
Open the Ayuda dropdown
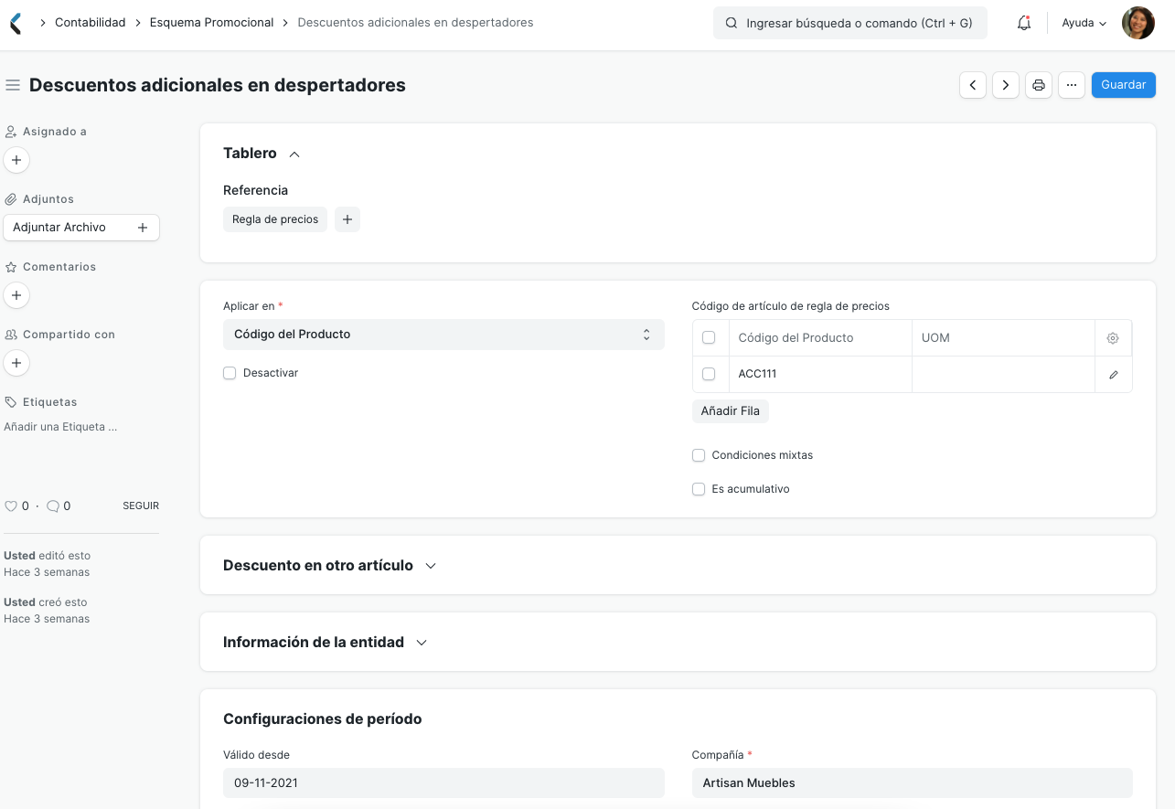tap(1084, 23)
